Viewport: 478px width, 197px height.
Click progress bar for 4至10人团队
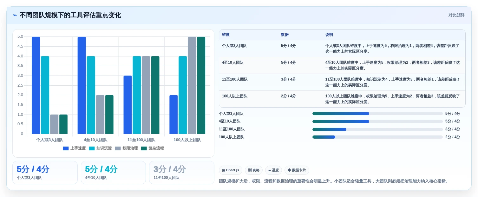[377, 121]
